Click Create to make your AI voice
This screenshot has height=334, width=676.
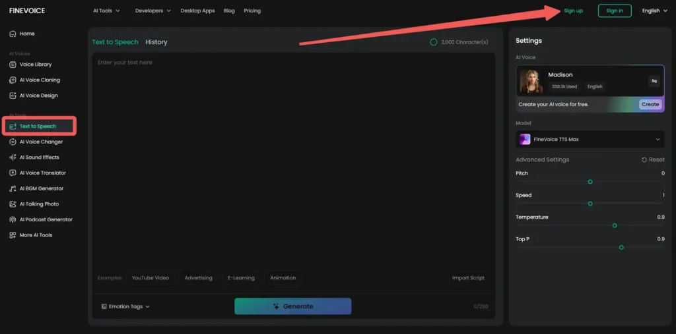650,104
